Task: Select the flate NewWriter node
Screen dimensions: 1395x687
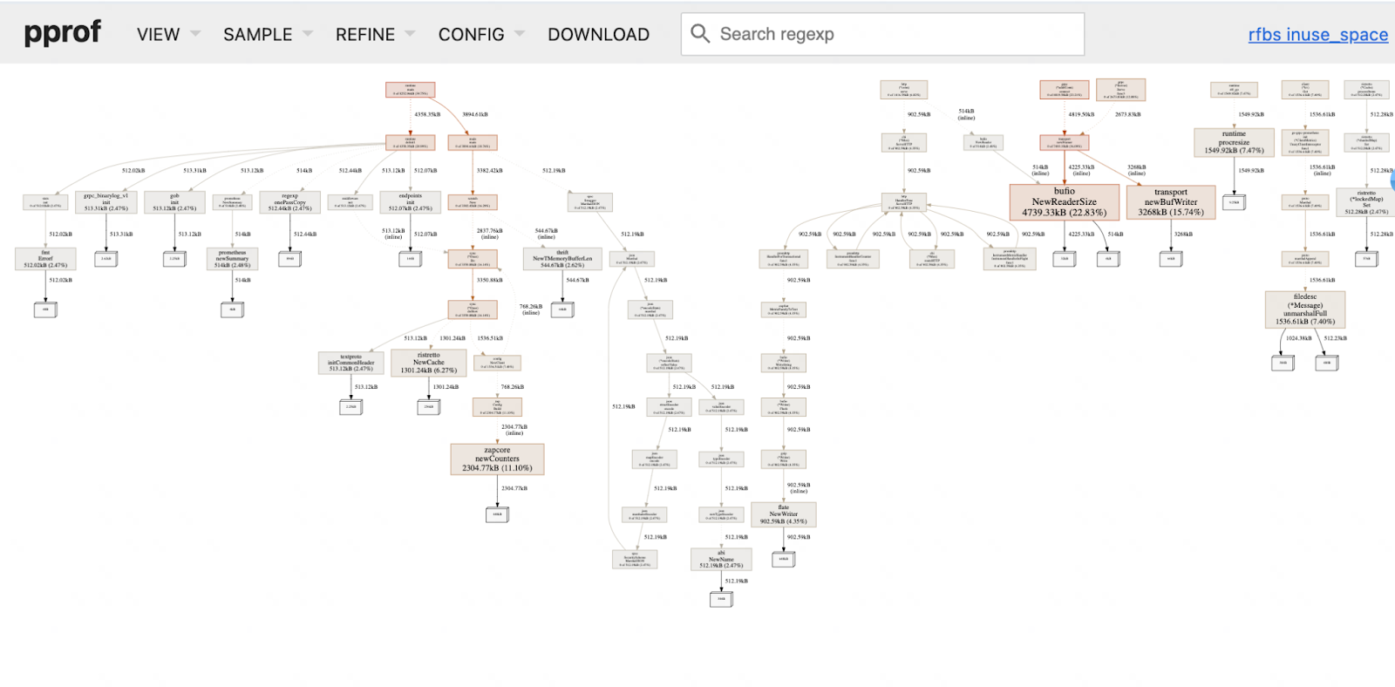Action: 784,514
